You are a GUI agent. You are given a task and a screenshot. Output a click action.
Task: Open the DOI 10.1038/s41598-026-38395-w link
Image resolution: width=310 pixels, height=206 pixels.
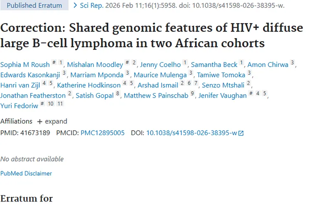[191, 133]
